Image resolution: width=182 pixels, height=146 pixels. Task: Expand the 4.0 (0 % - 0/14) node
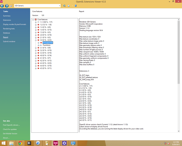[36, 55]
